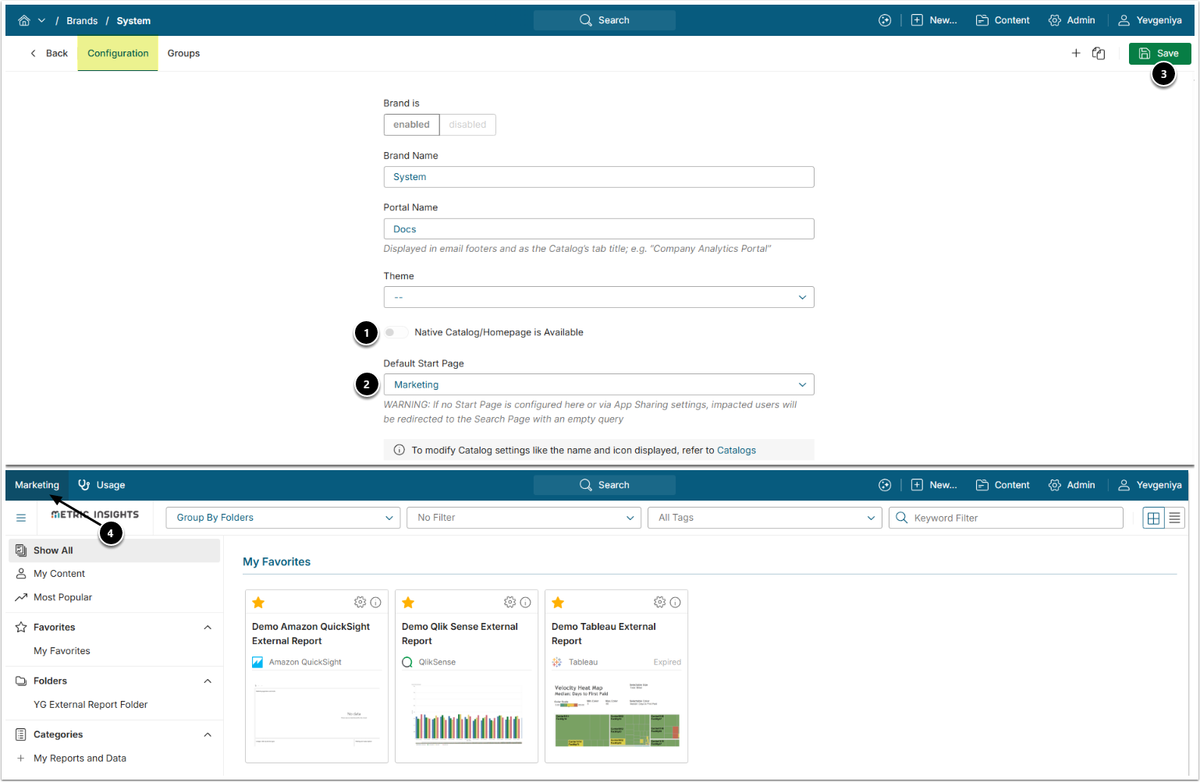
Task: Click the home icon in top breadcrumb
Action: (x=24, y=20)
